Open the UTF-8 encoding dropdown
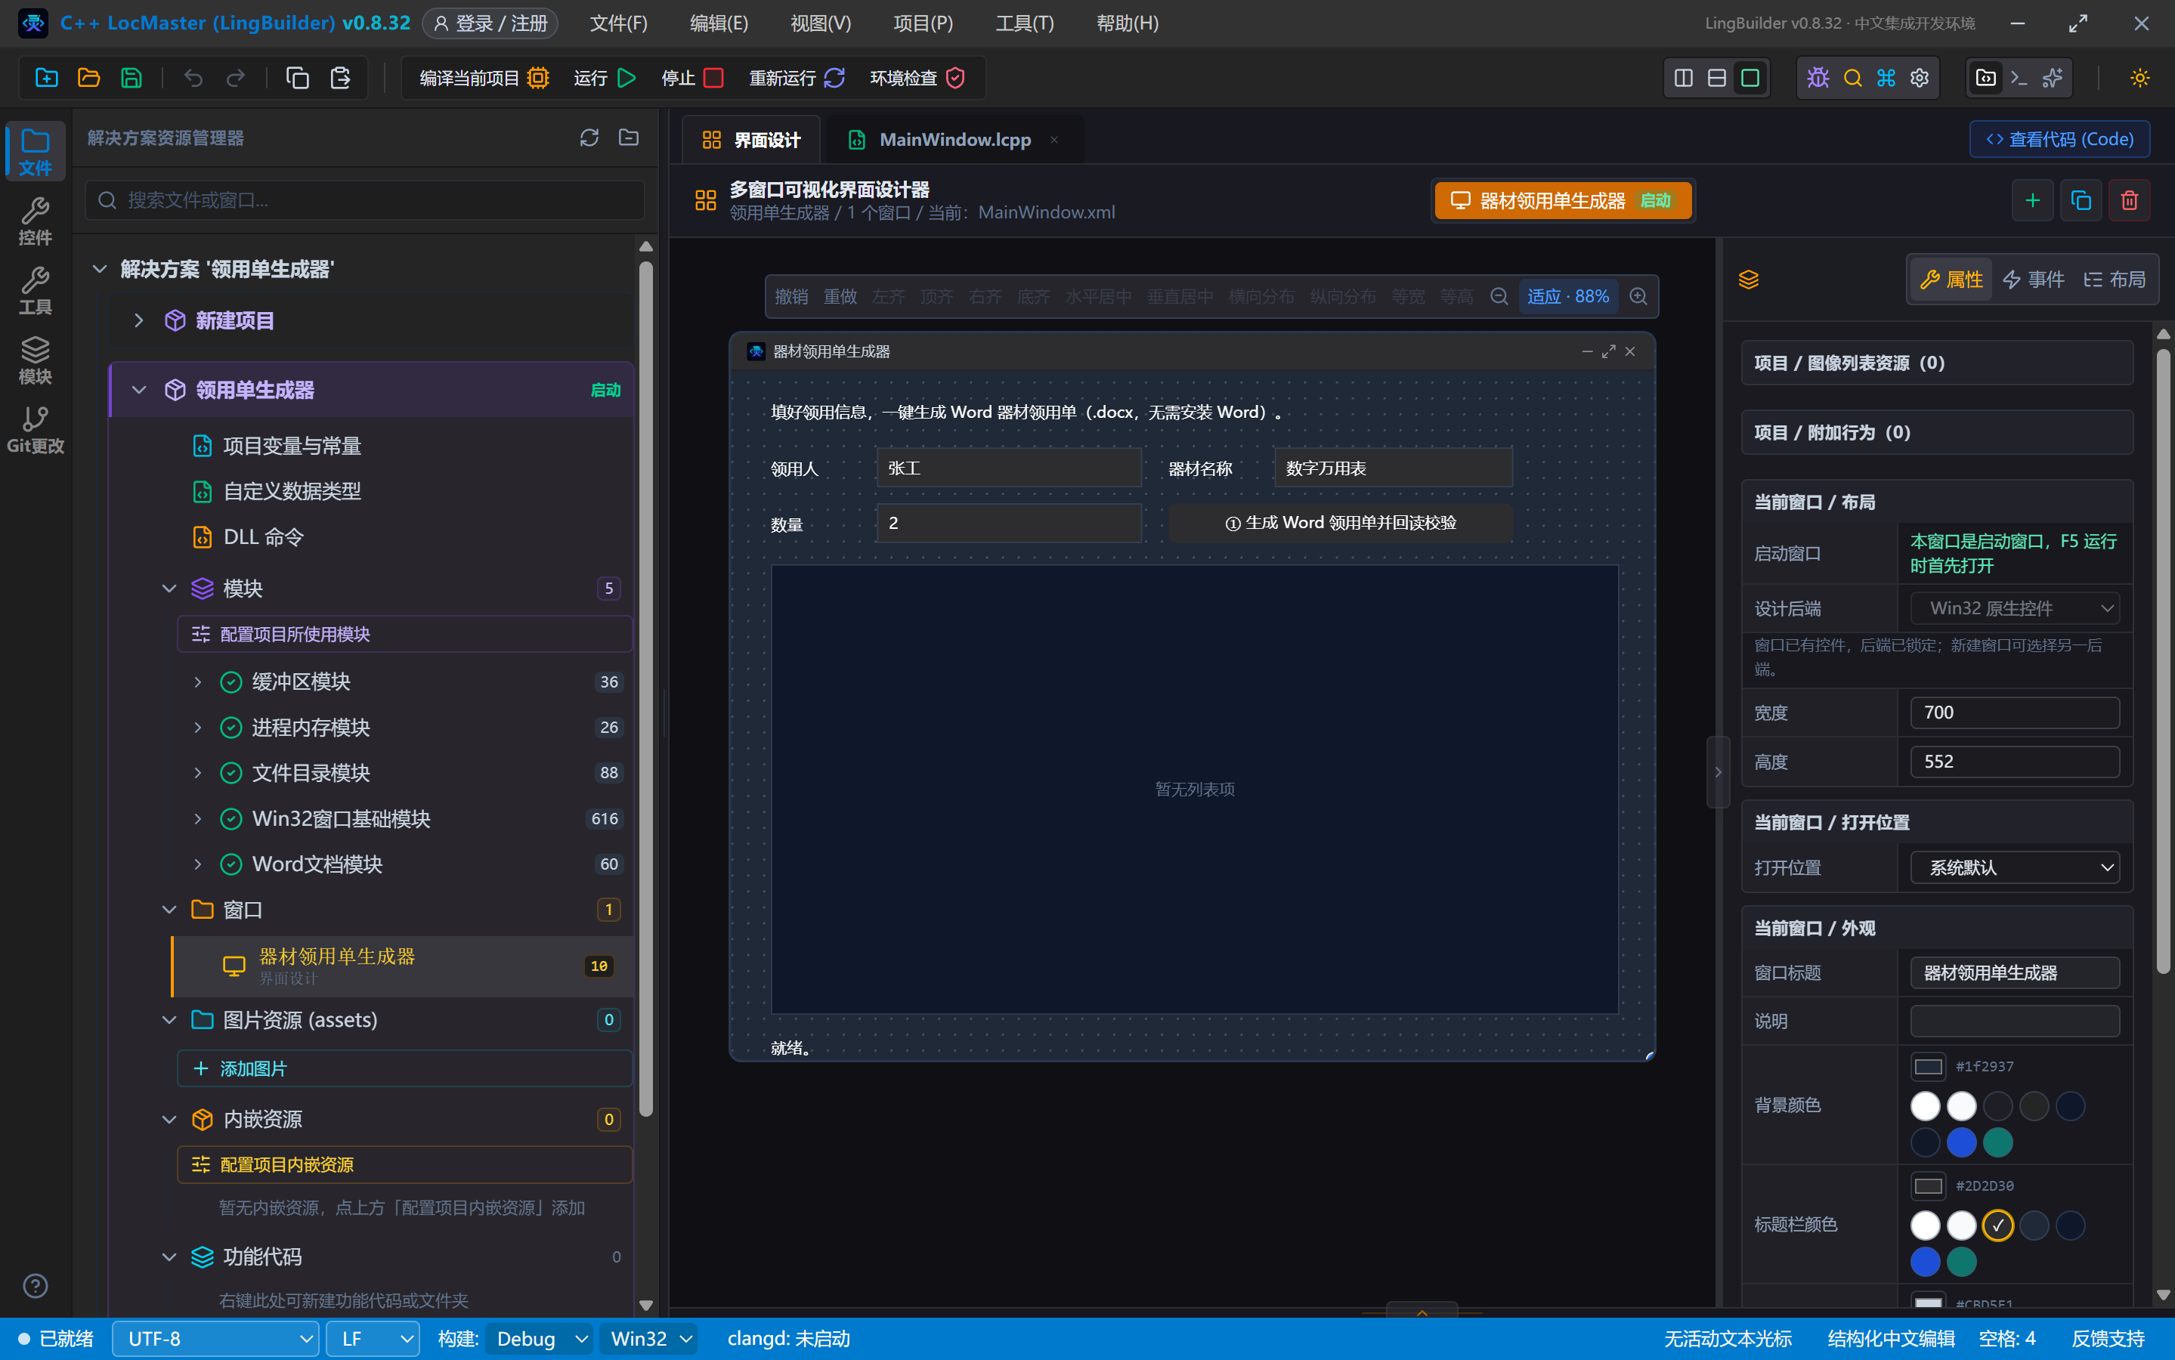This screenshot has width=2175, height=1360. (216, 1340)
